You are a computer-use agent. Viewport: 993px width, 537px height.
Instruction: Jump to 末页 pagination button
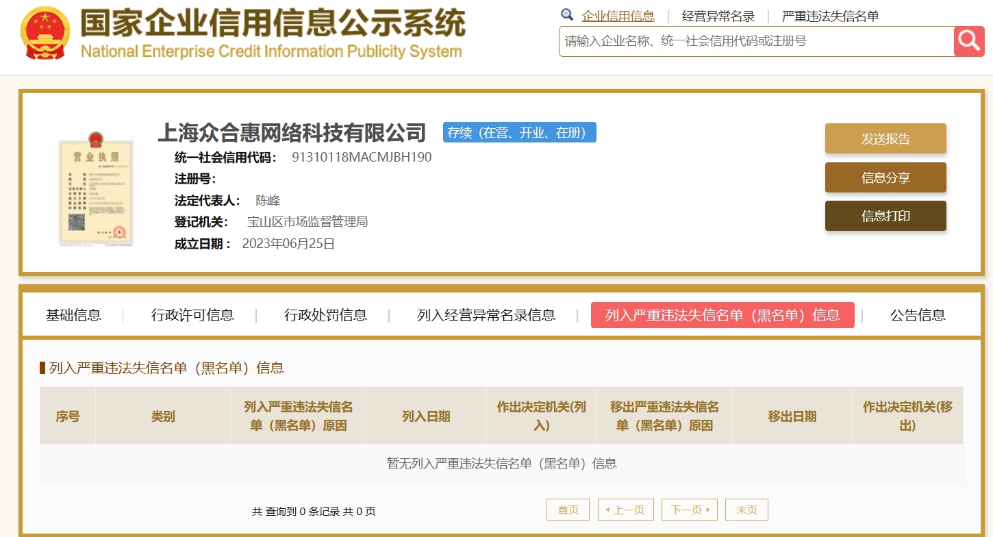(x=746, y=510)
